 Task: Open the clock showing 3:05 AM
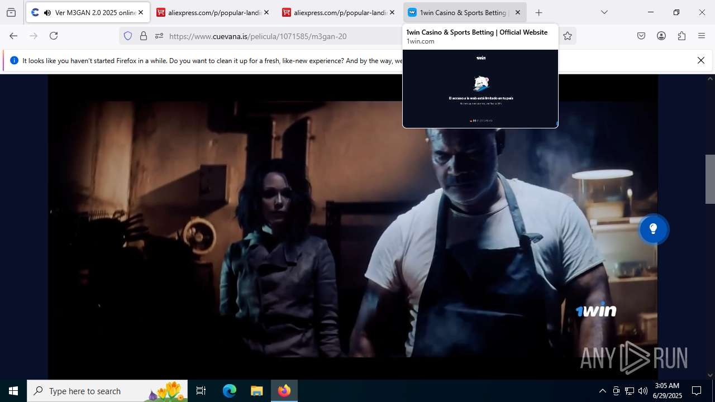[x=667, y=391]
